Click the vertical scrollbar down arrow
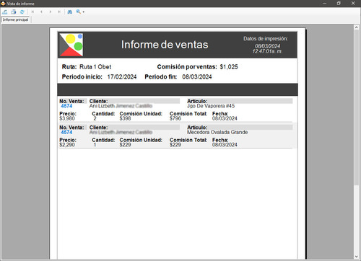The height and width of the screenshot is (261, 361). tap(356, 257)
